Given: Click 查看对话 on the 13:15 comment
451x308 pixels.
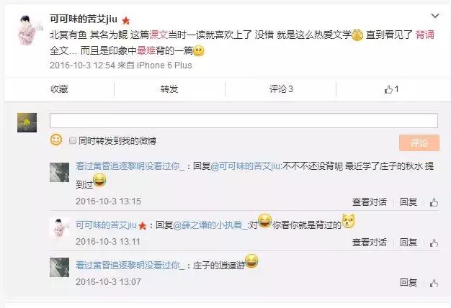Looking at the screenshot, I should (370, 202).
